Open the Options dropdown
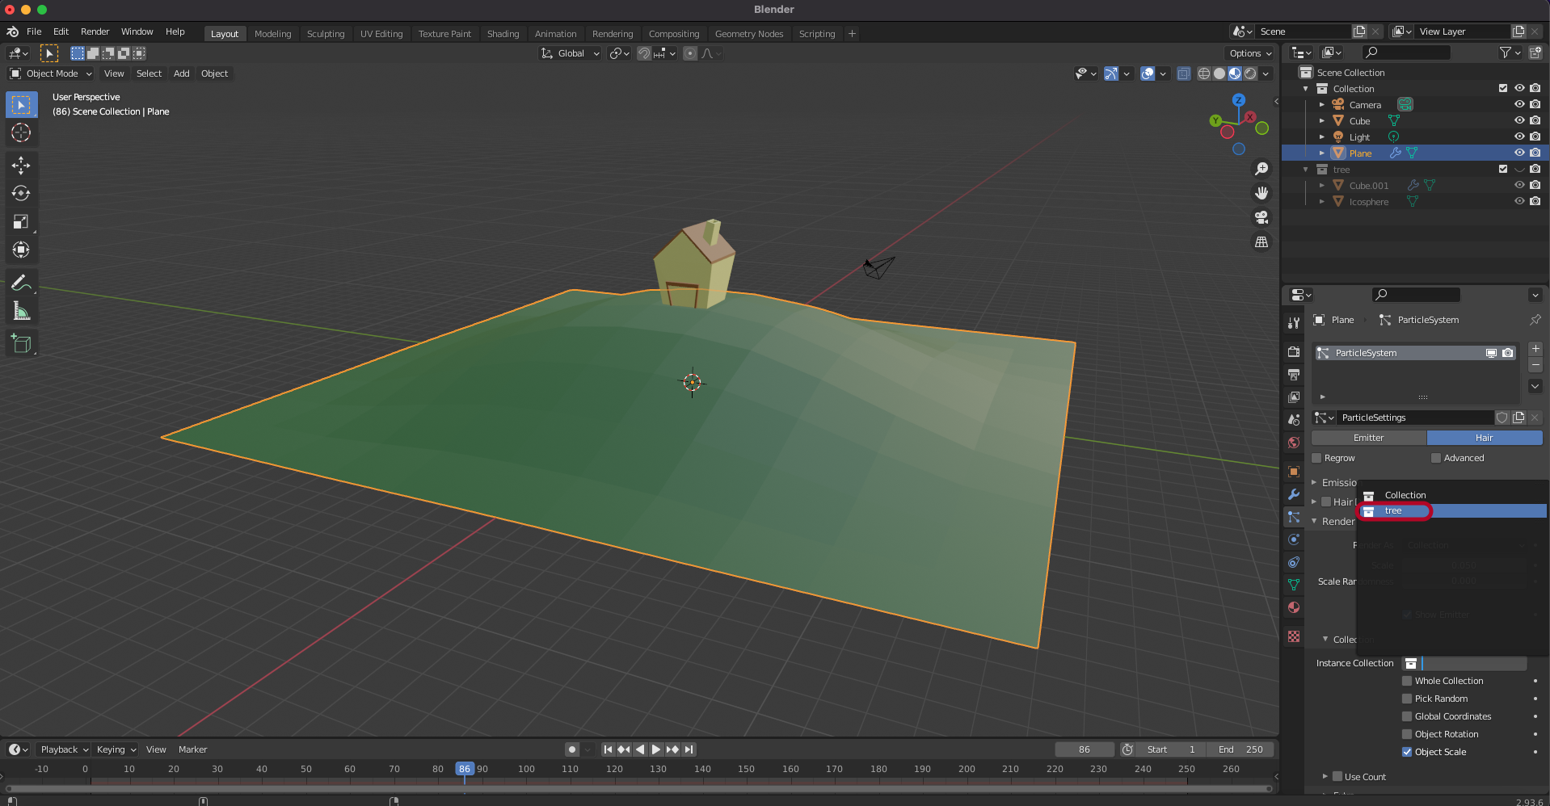Screen dimensions: 1550x806 coord(1250,53)
